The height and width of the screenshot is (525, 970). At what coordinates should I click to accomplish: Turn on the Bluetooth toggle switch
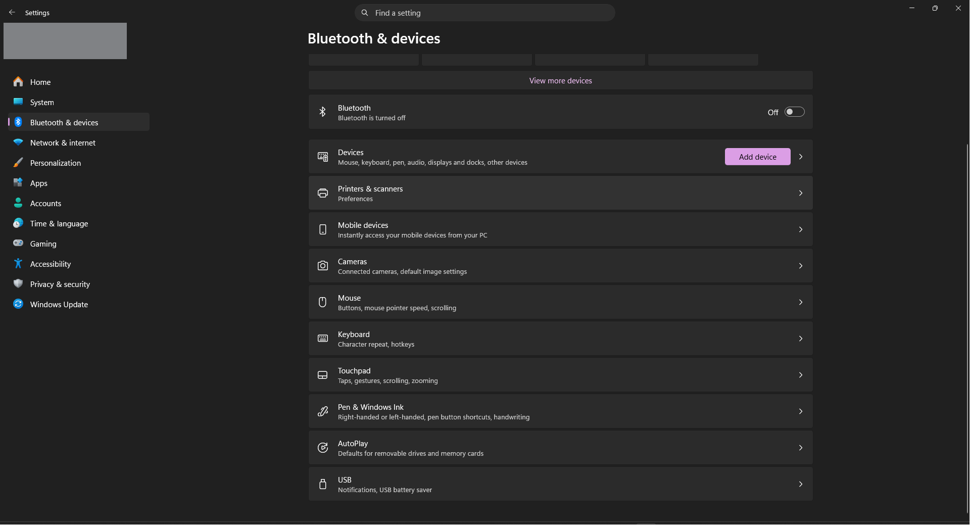(794, 112)
